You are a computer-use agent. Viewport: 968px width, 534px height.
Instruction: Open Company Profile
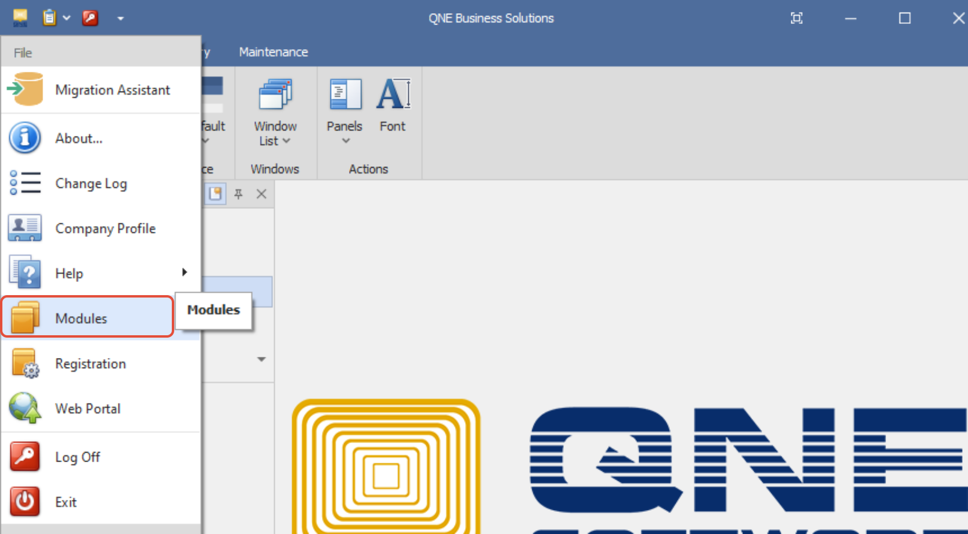101,228
